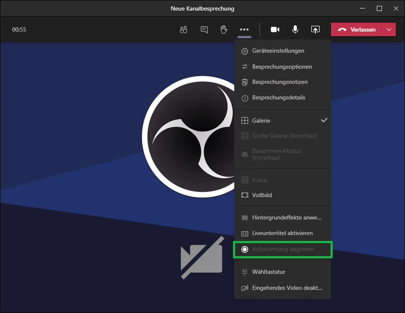Screen dimensions: 405x313
Task: Close the three-dots more actions menu
Action: 244,30
